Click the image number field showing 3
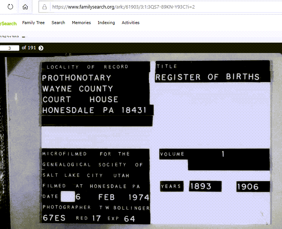The height and width of the screenshot is (229, 282). pos(9,48)
